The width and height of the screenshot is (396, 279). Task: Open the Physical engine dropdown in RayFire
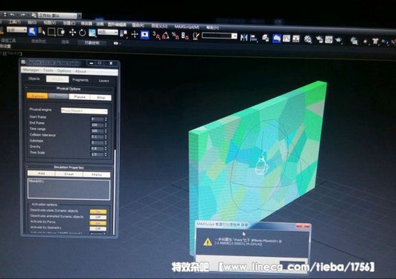pyautogui.click(x=84, y=111)
